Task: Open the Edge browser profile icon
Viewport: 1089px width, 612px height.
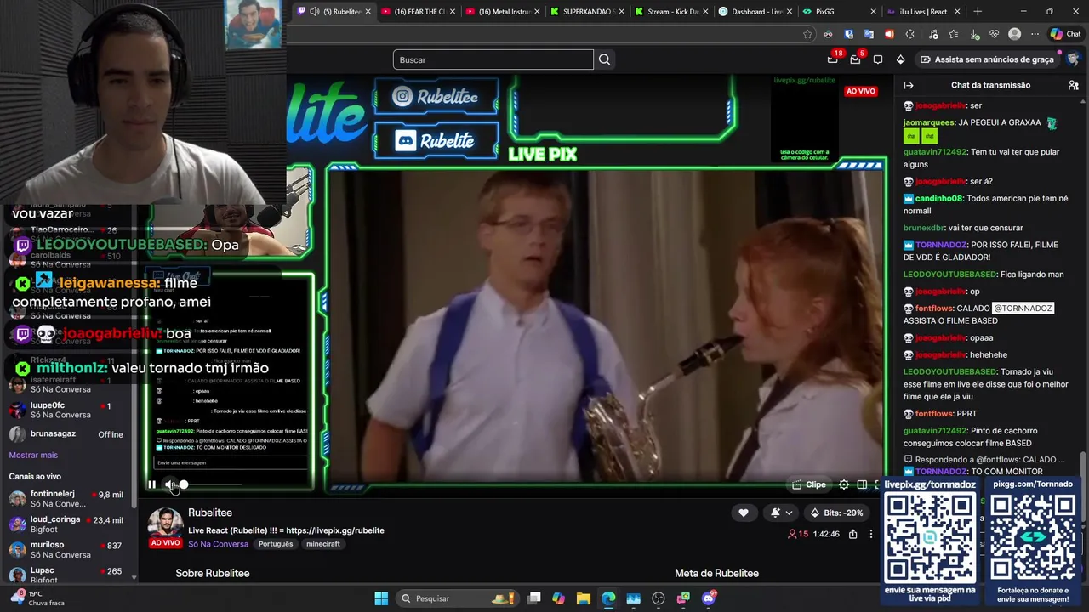Action: [x=1014, y=34]
